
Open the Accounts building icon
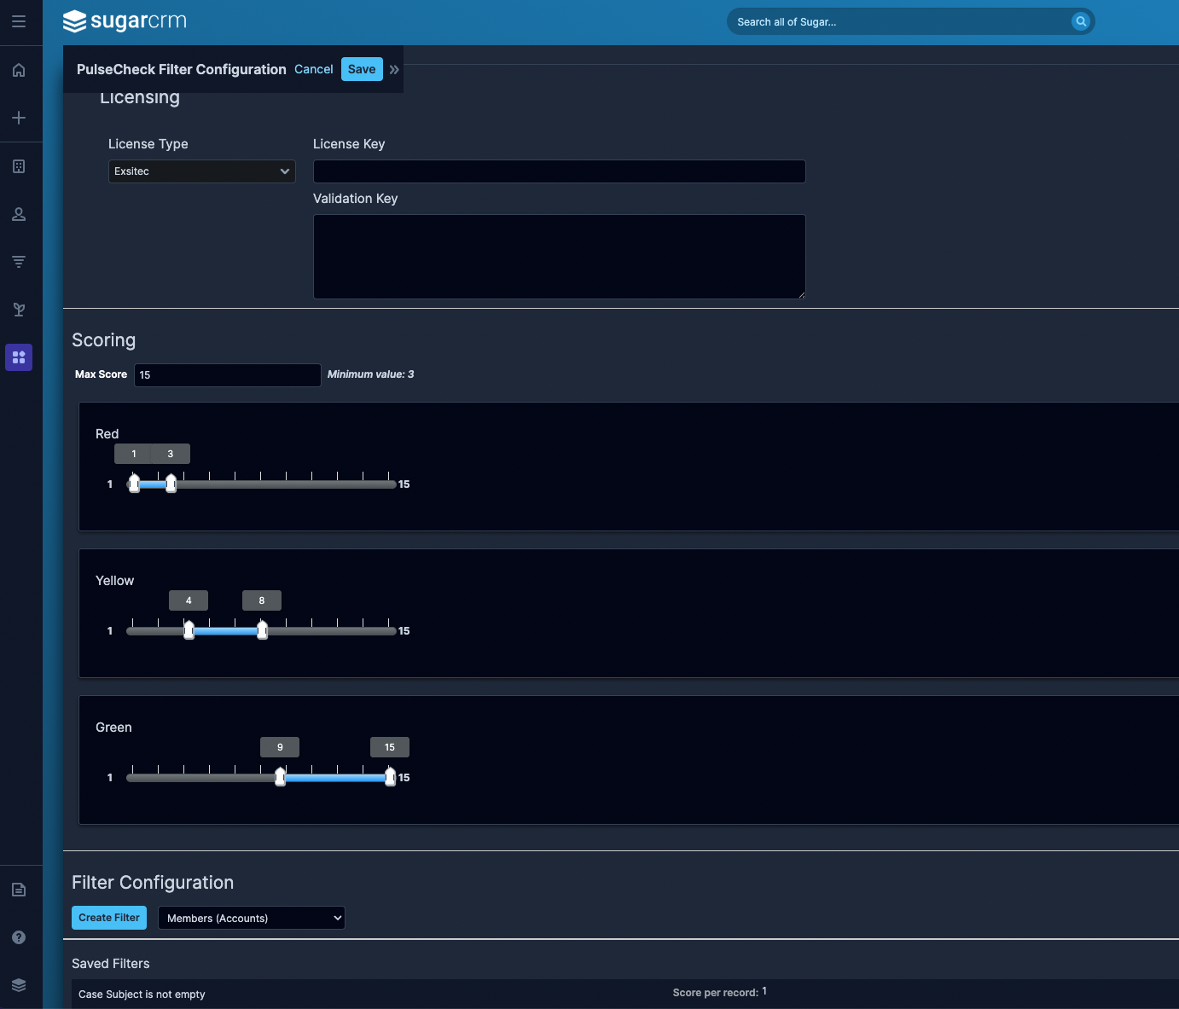(x=19, y=166)
